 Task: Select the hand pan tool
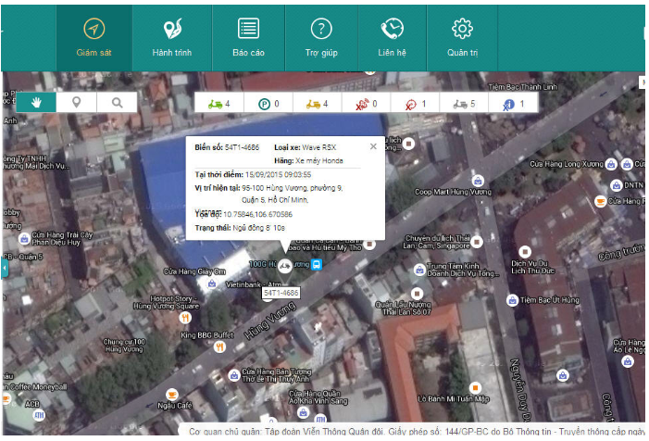click(x=36, y=103)
